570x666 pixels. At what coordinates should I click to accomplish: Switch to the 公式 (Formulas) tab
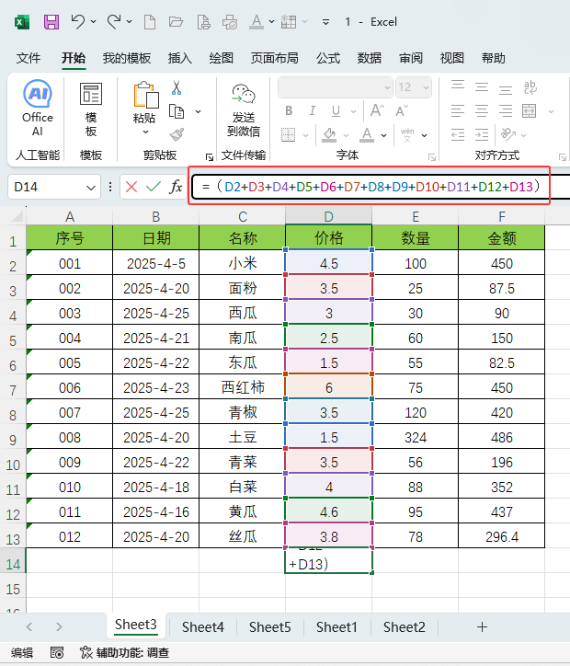click(x=328, y=58)
